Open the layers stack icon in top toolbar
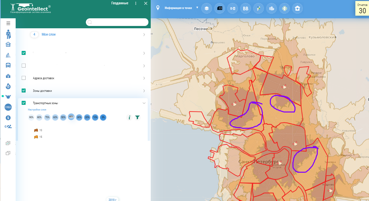This screenshot has height=201, width=369. [x=207, y=8]
